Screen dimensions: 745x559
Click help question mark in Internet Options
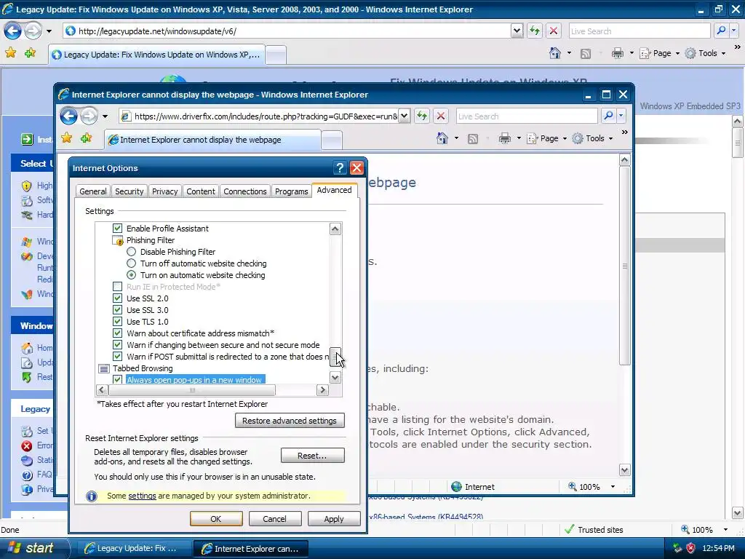point(340,168)
